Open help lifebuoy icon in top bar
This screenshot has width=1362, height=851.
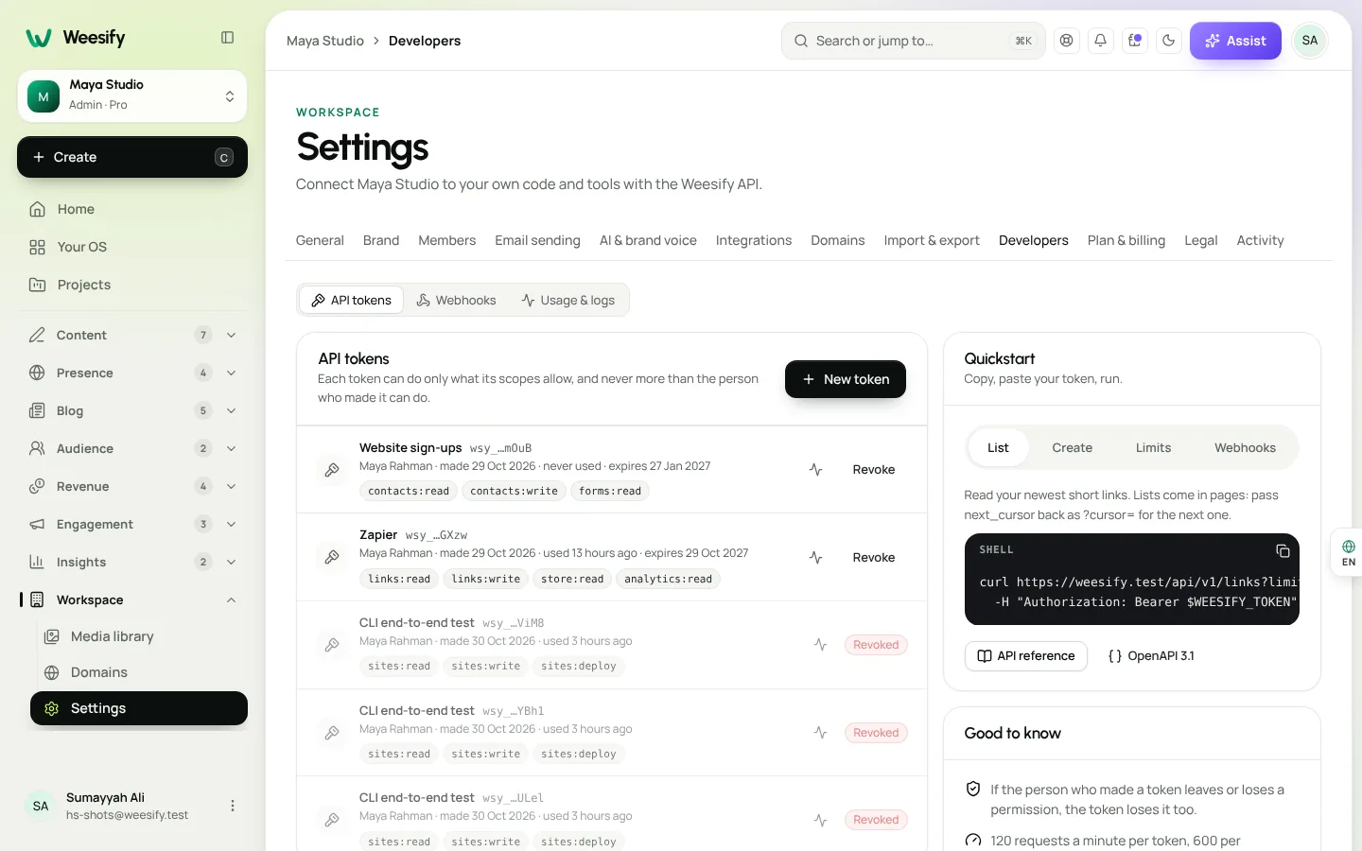[x=1067, y=41]
